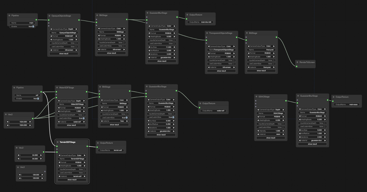Click the input port on the RenderToScreen node
Viewport: 367px width, 192px height.
pos(296,66)
